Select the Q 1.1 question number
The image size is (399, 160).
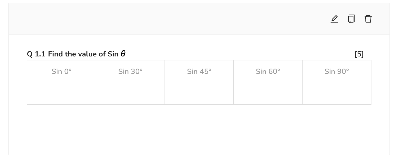tap(36, 54)
